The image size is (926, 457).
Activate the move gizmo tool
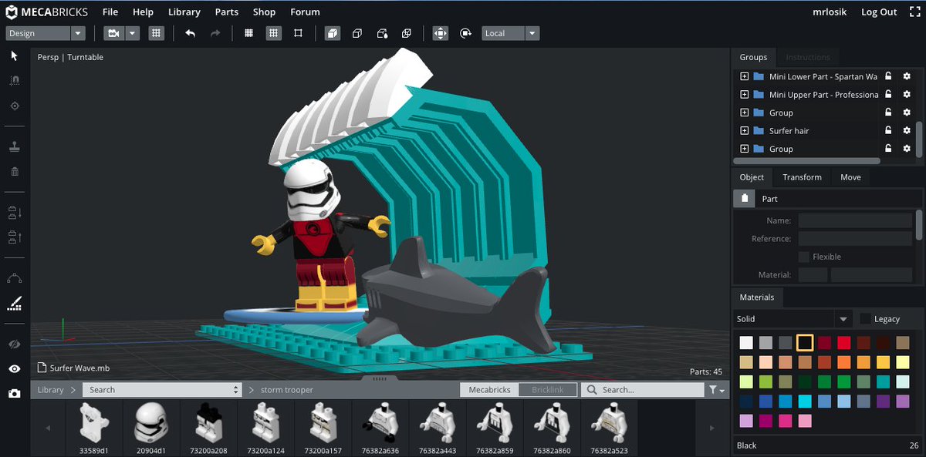point(440,33)
